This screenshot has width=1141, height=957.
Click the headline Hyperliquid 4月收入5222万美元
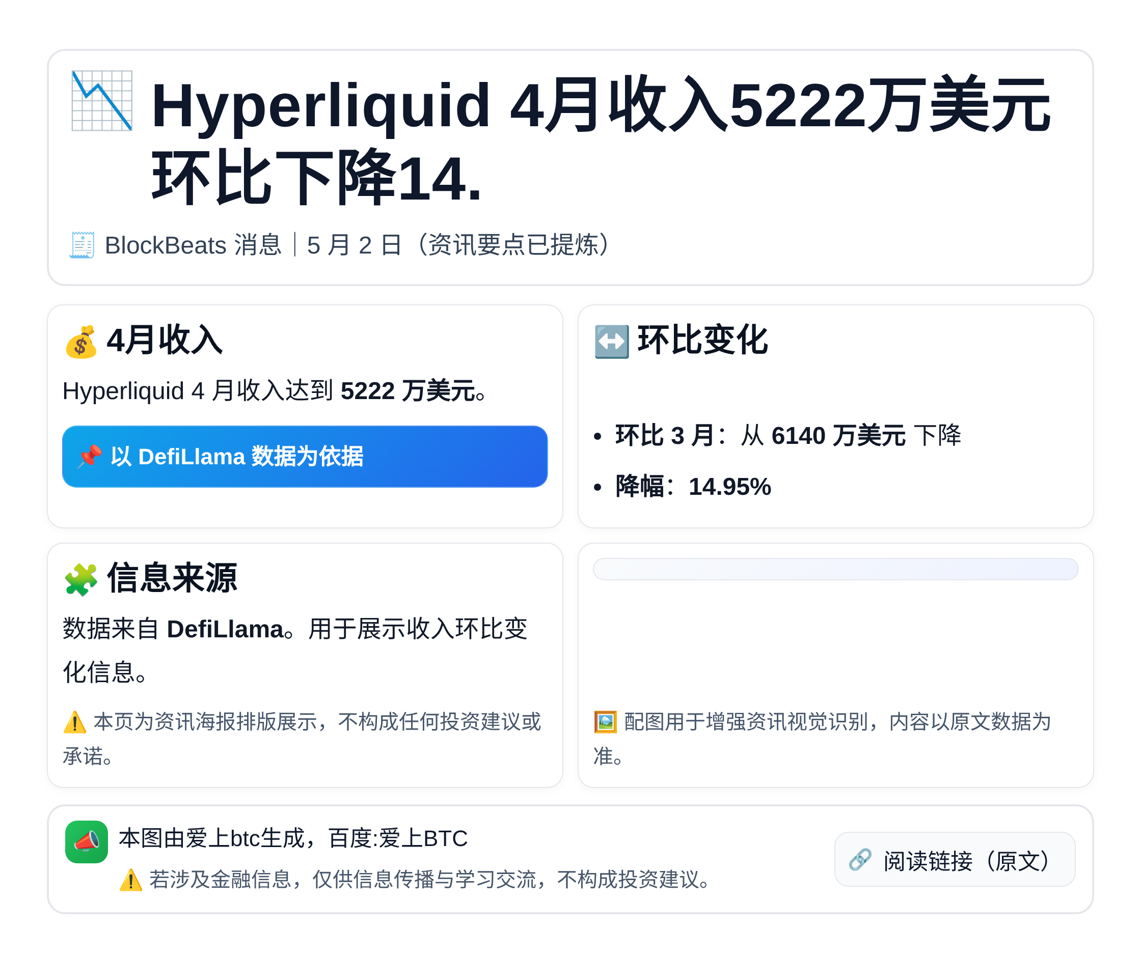tap(601, 105)
